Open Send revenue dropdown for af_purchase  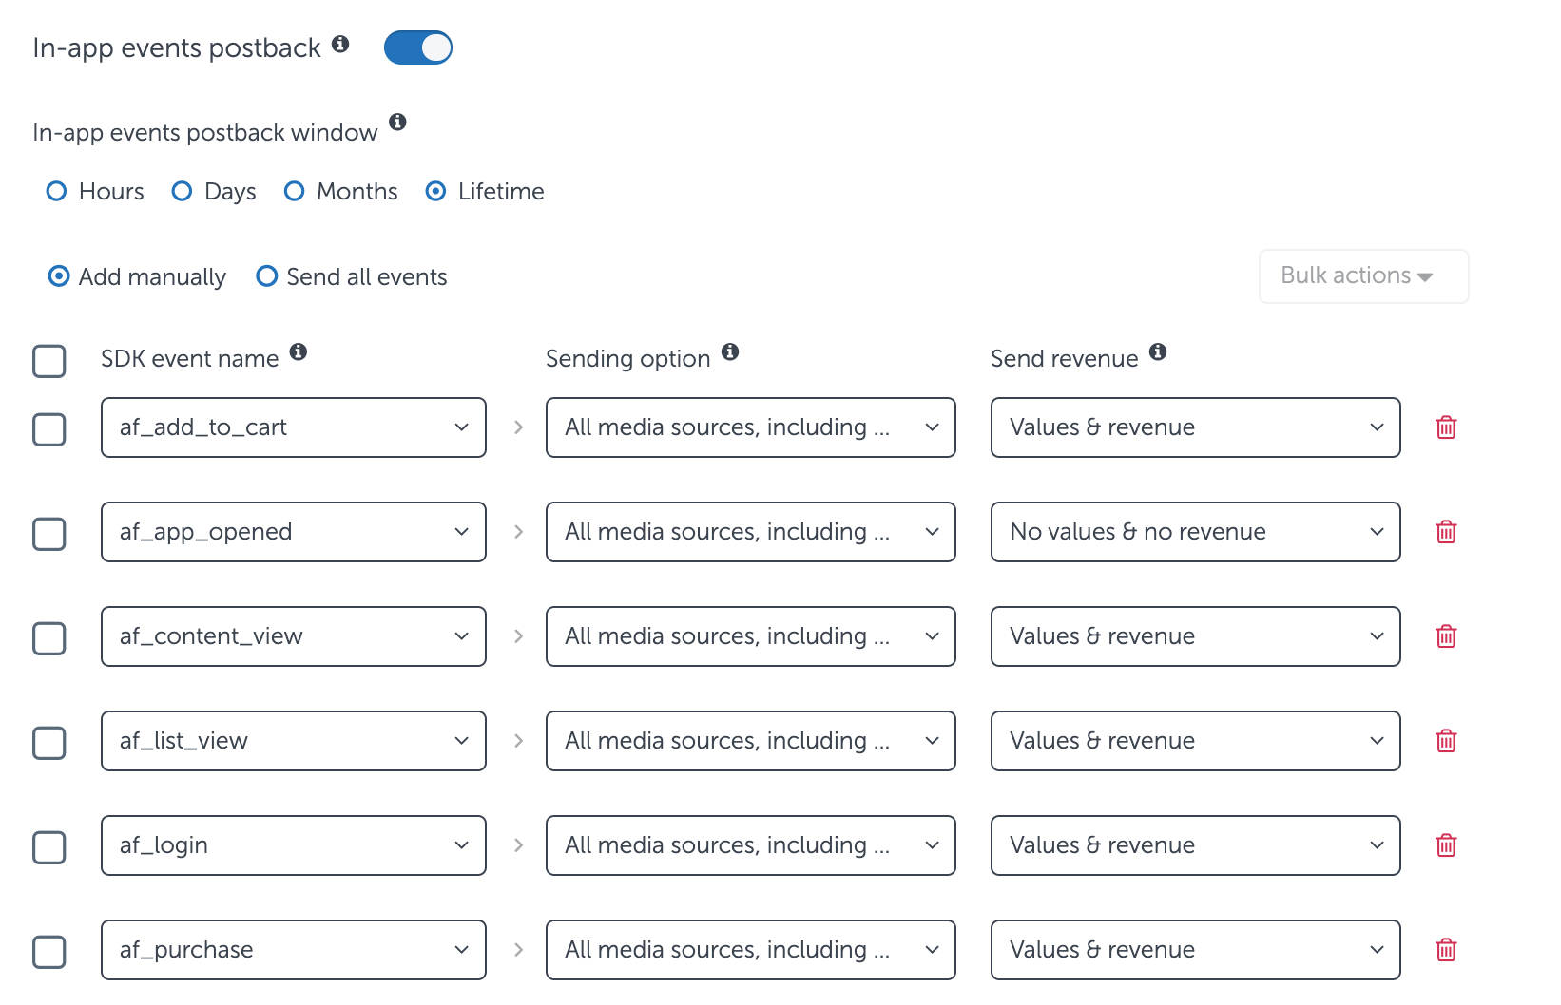click(x=1196, y=950)
